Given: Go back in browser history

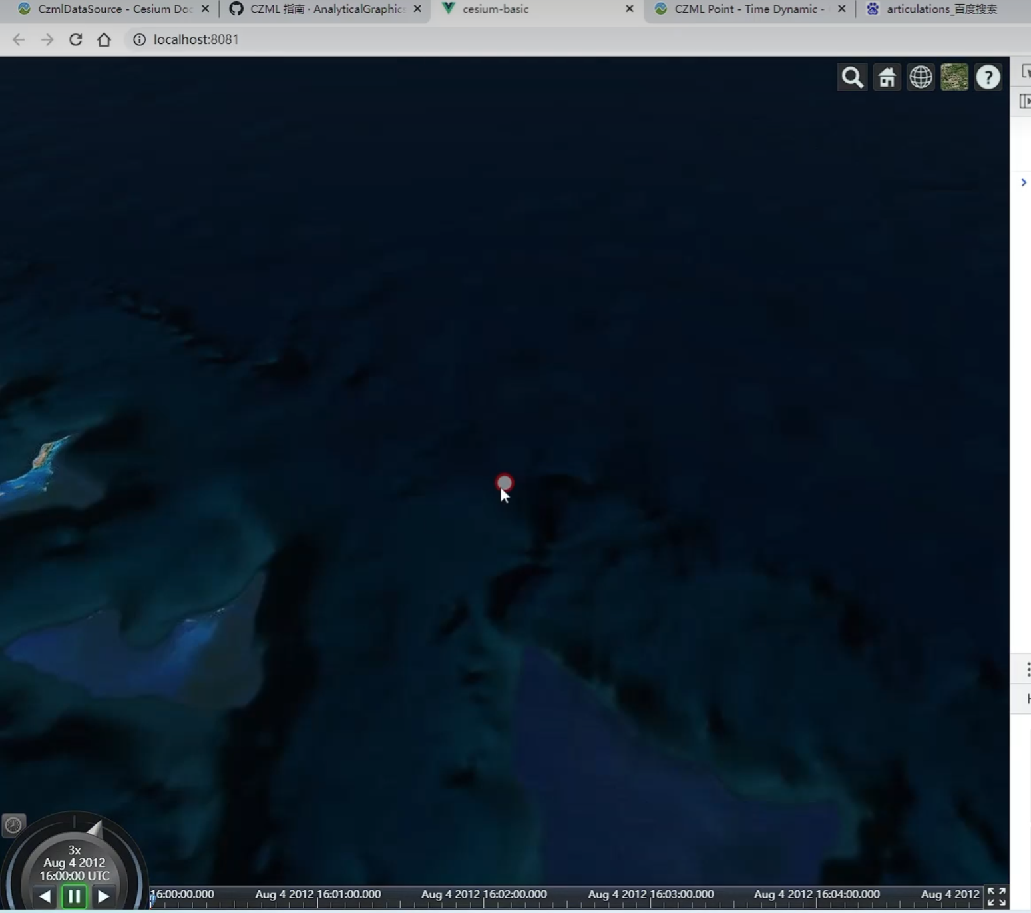Looking at the screenshot, I should point(19,39).
